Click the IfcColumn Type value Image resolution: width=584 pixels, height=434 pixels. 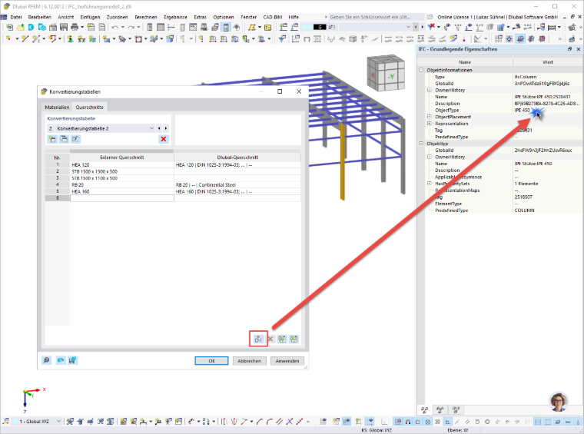[x=526, y=77]
